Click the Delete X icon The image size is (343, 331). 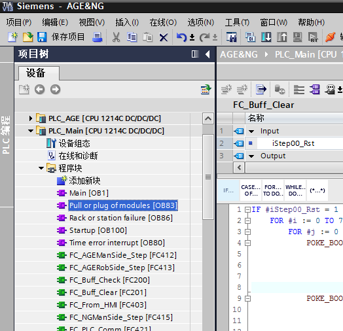[164, 37]
